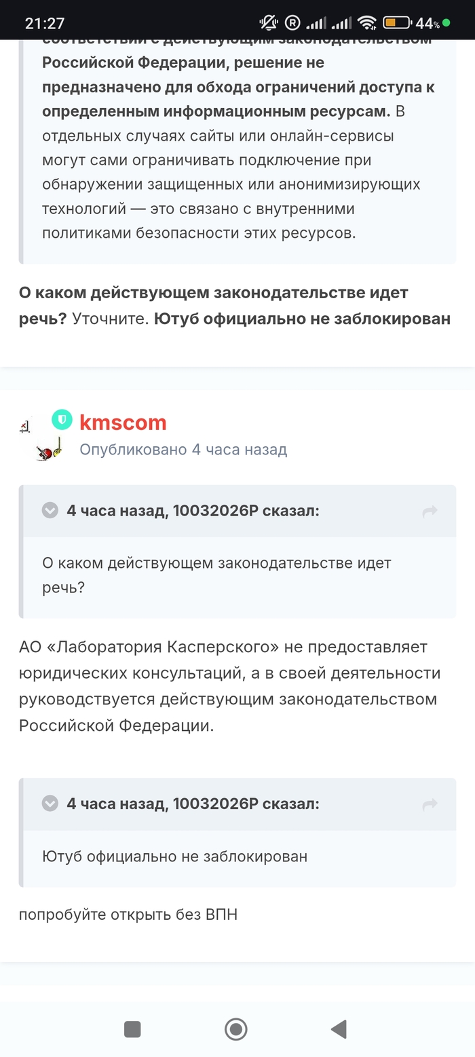The width and height of the screenshot is (475, 1057).
Task: Collapse the second quote from 10032026P
Action: click(50, 804)
